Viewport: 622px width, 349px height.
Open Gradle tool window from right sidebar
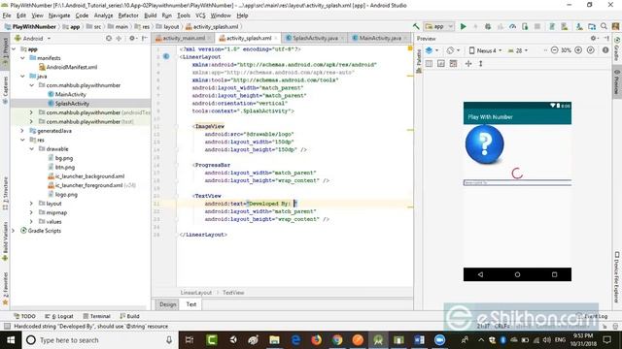(x=617, y=49)
